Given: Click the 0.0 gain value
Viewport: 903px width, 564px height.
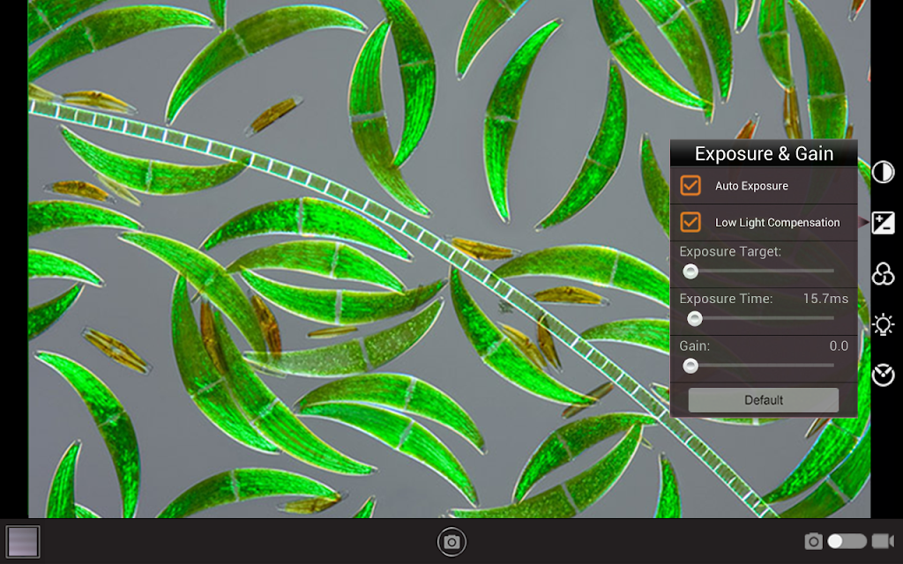Looking at the screenshot, I should click(839, 345).
